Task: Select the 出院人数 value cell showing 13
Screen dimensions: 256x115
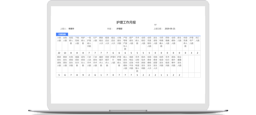Action: pos(65,53)
